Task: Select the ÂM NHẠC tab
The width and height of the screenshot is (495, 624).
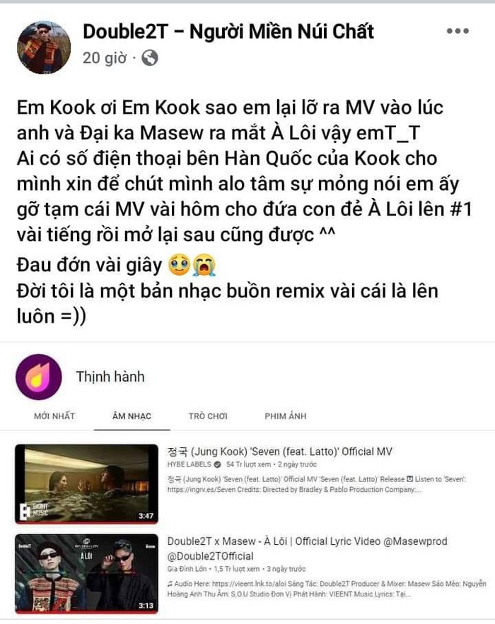Action: click(x=132, y=416)
